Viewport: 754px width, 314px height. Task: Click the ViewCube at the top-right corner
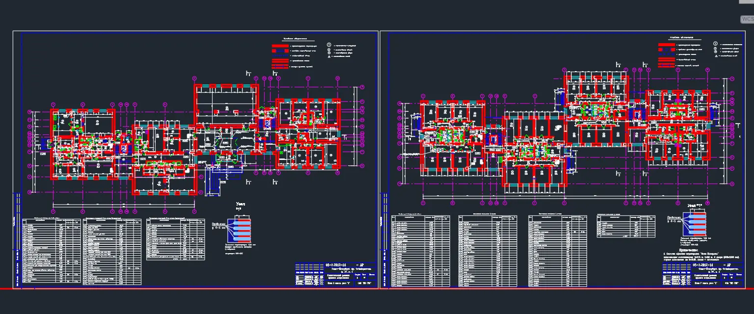746,2
